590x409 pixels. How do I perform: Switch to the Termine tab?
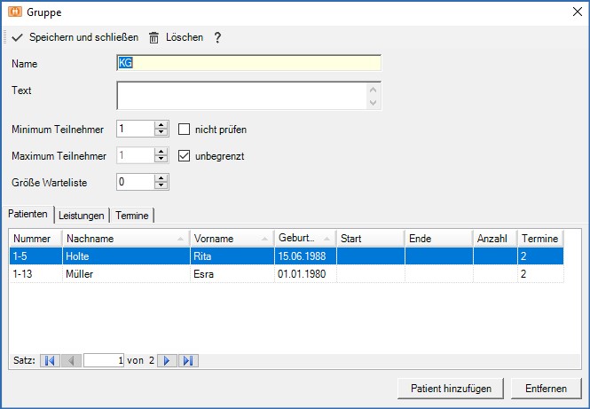[132, 216]
